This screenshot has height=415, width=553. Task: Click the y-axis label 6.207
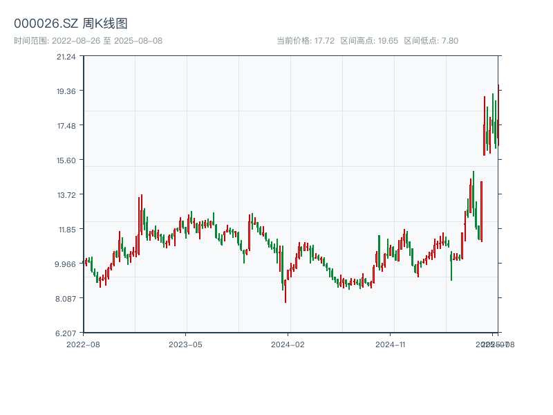point(65,333)
